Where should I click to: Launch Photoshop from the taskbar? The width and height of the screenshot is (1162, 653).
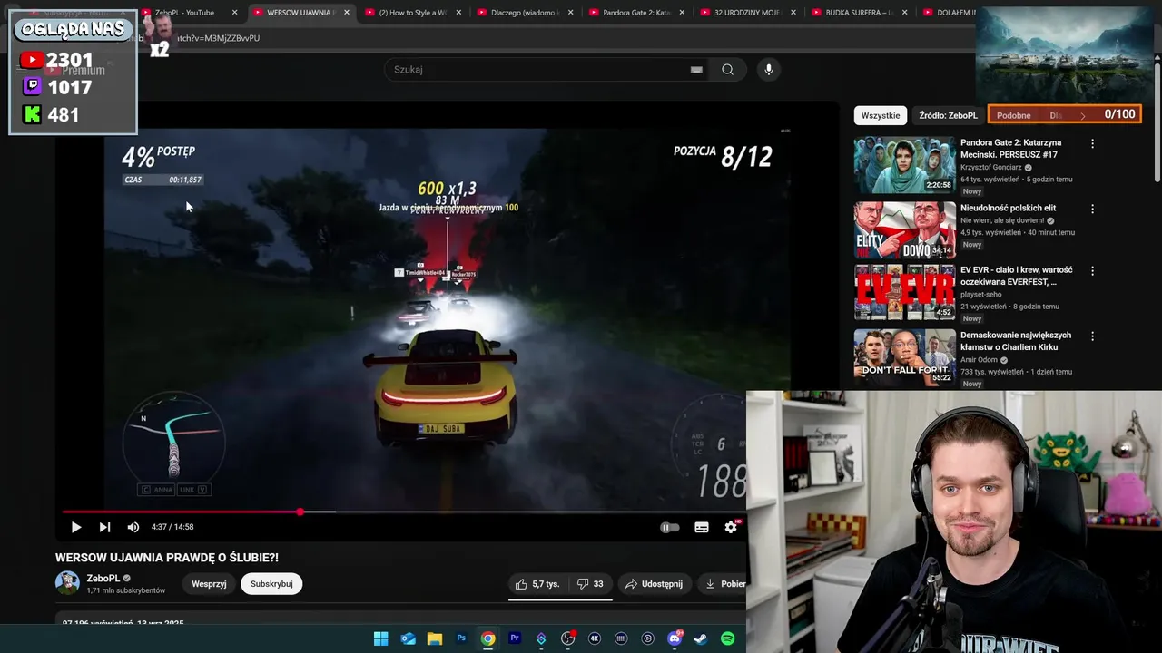[x=461, y=638]
